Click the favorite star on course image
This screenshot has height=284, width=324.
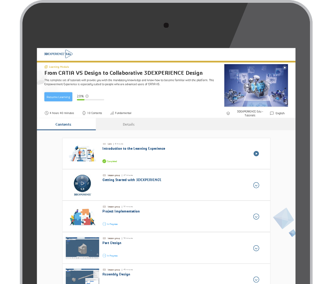click(x=285, y=68)
